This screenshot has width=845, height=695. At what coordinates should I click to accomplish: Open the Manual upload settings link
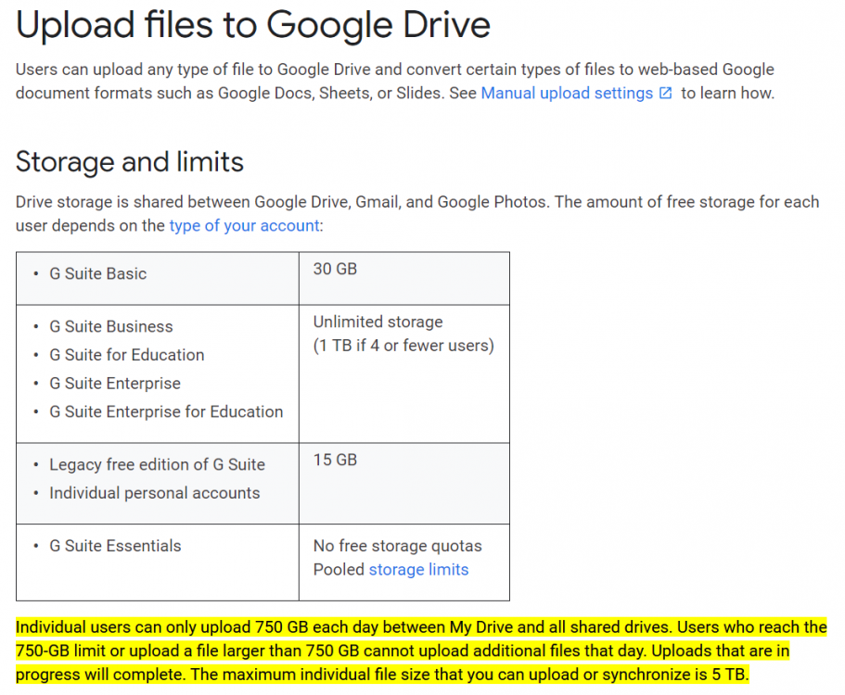click(x=567, y=94)
